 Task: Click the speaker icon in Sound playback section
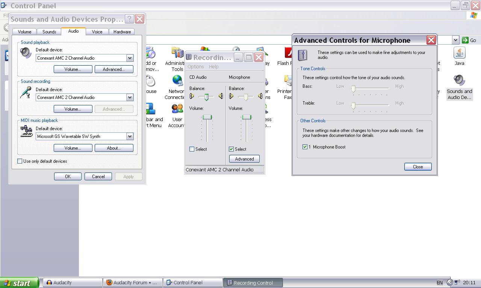click(x=25, y=54)
